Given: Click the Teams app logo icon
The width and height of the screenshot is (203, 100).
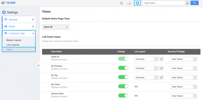Looking at the screenshot, I should pyautogui.click(x=3, y=3).
